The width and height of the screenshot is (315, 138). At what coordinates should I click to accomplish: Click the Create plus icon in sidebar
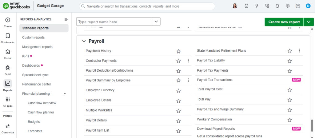click(x=8, y=20)
